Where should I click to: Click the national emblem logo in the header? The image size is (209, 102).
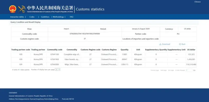(13, 9)
